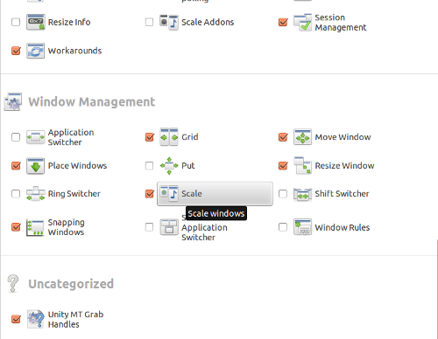This screenshot has height=339, width=438.
Task: Click the Shift Switcher plugin icon
Action: click(x=302, y=194)
